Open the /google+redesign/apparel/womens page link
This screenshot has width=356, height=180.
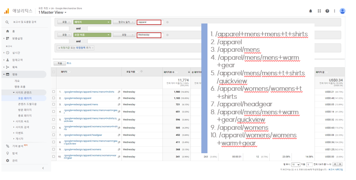[83, 149]
